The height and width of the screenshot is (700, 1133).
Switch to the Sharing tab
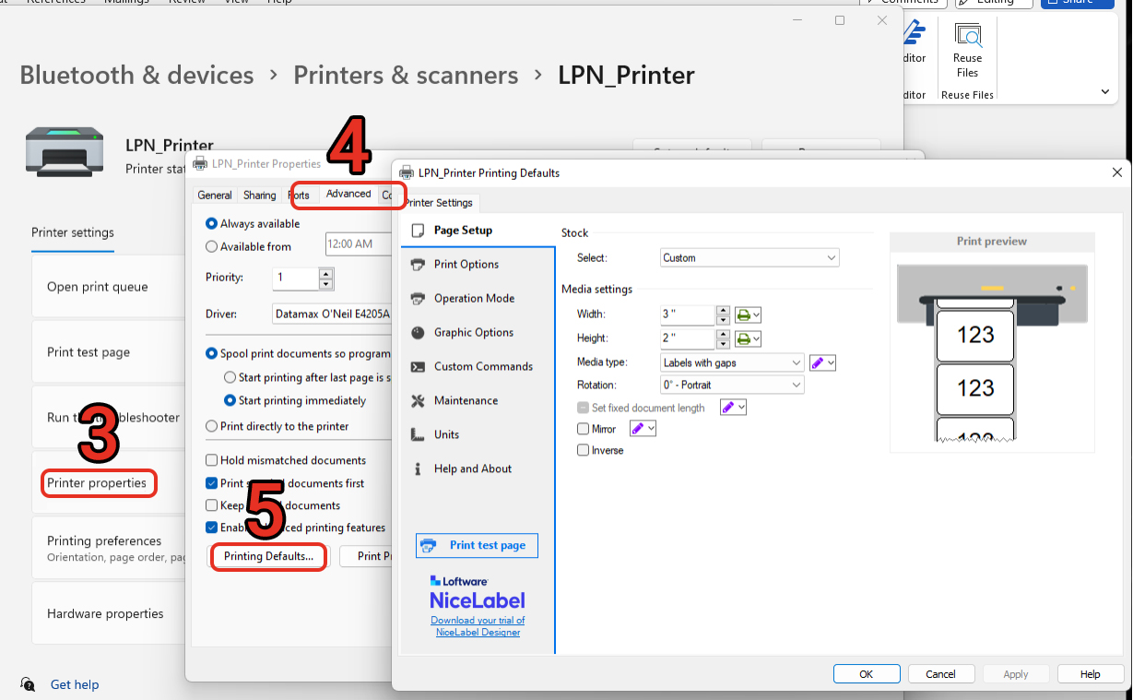pos(259,195)
